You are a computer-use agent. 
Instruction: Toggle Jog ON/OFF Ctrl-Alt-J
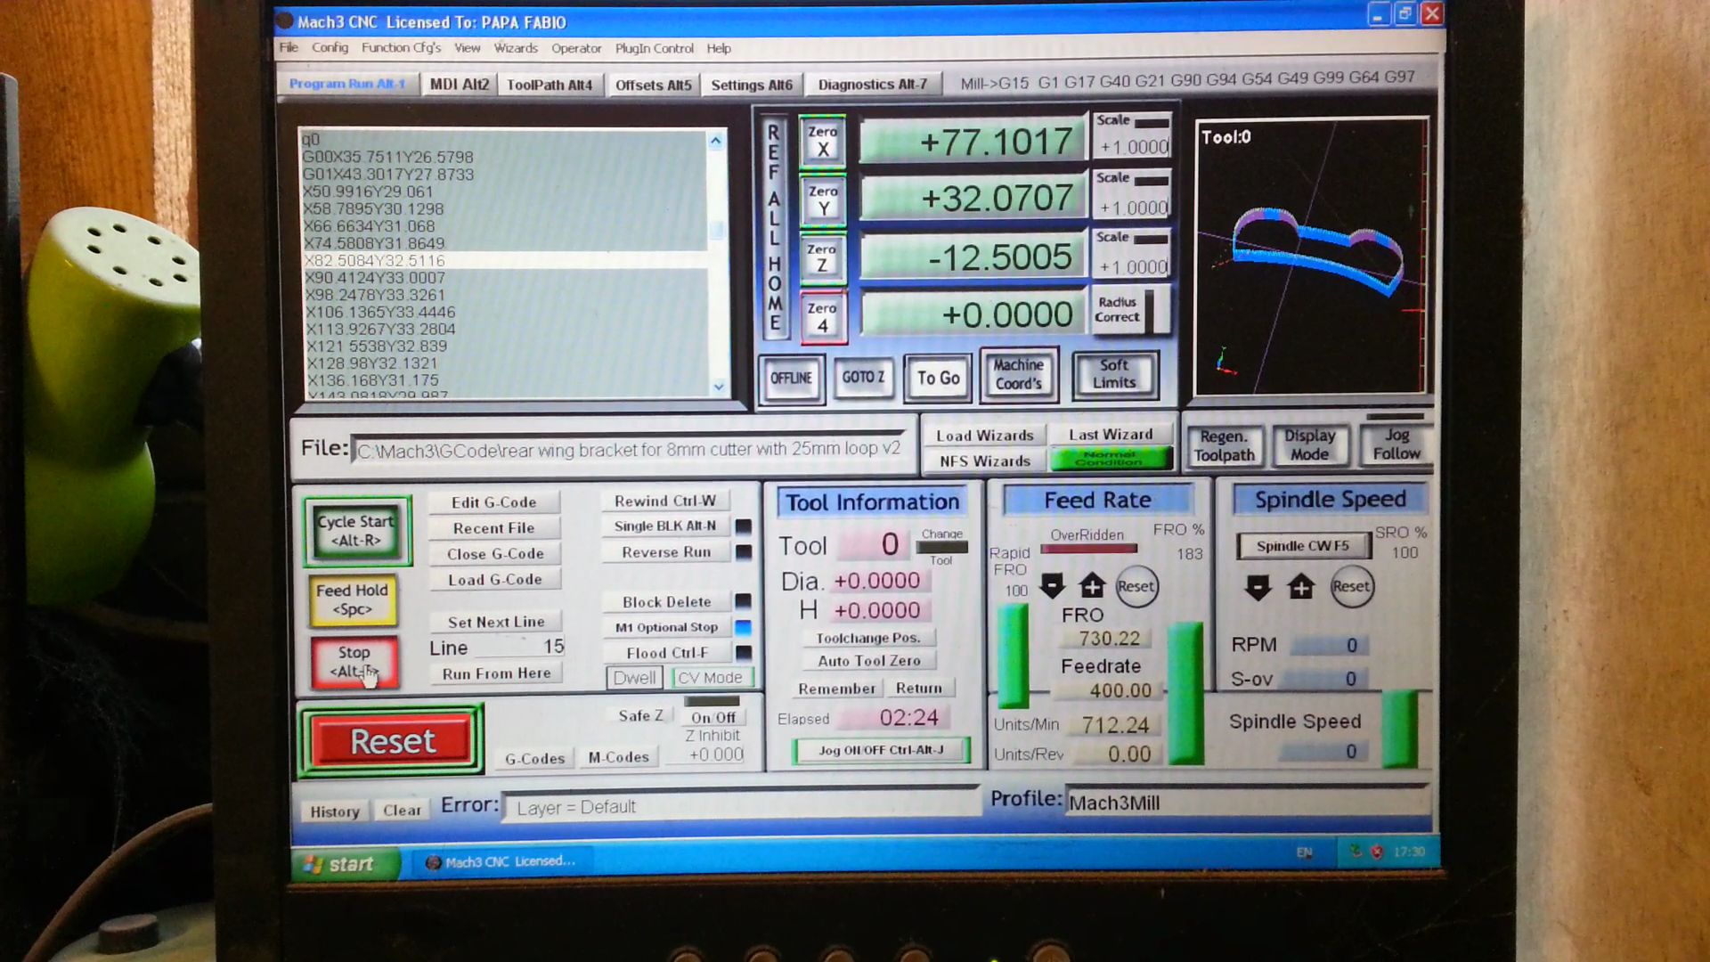pos(881,750)
